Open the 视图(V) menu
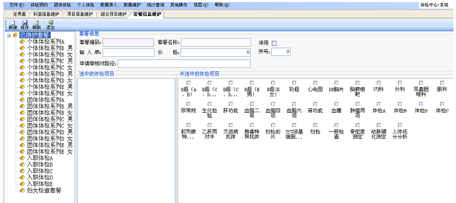 pyautogui.click(x=201, y=5)
